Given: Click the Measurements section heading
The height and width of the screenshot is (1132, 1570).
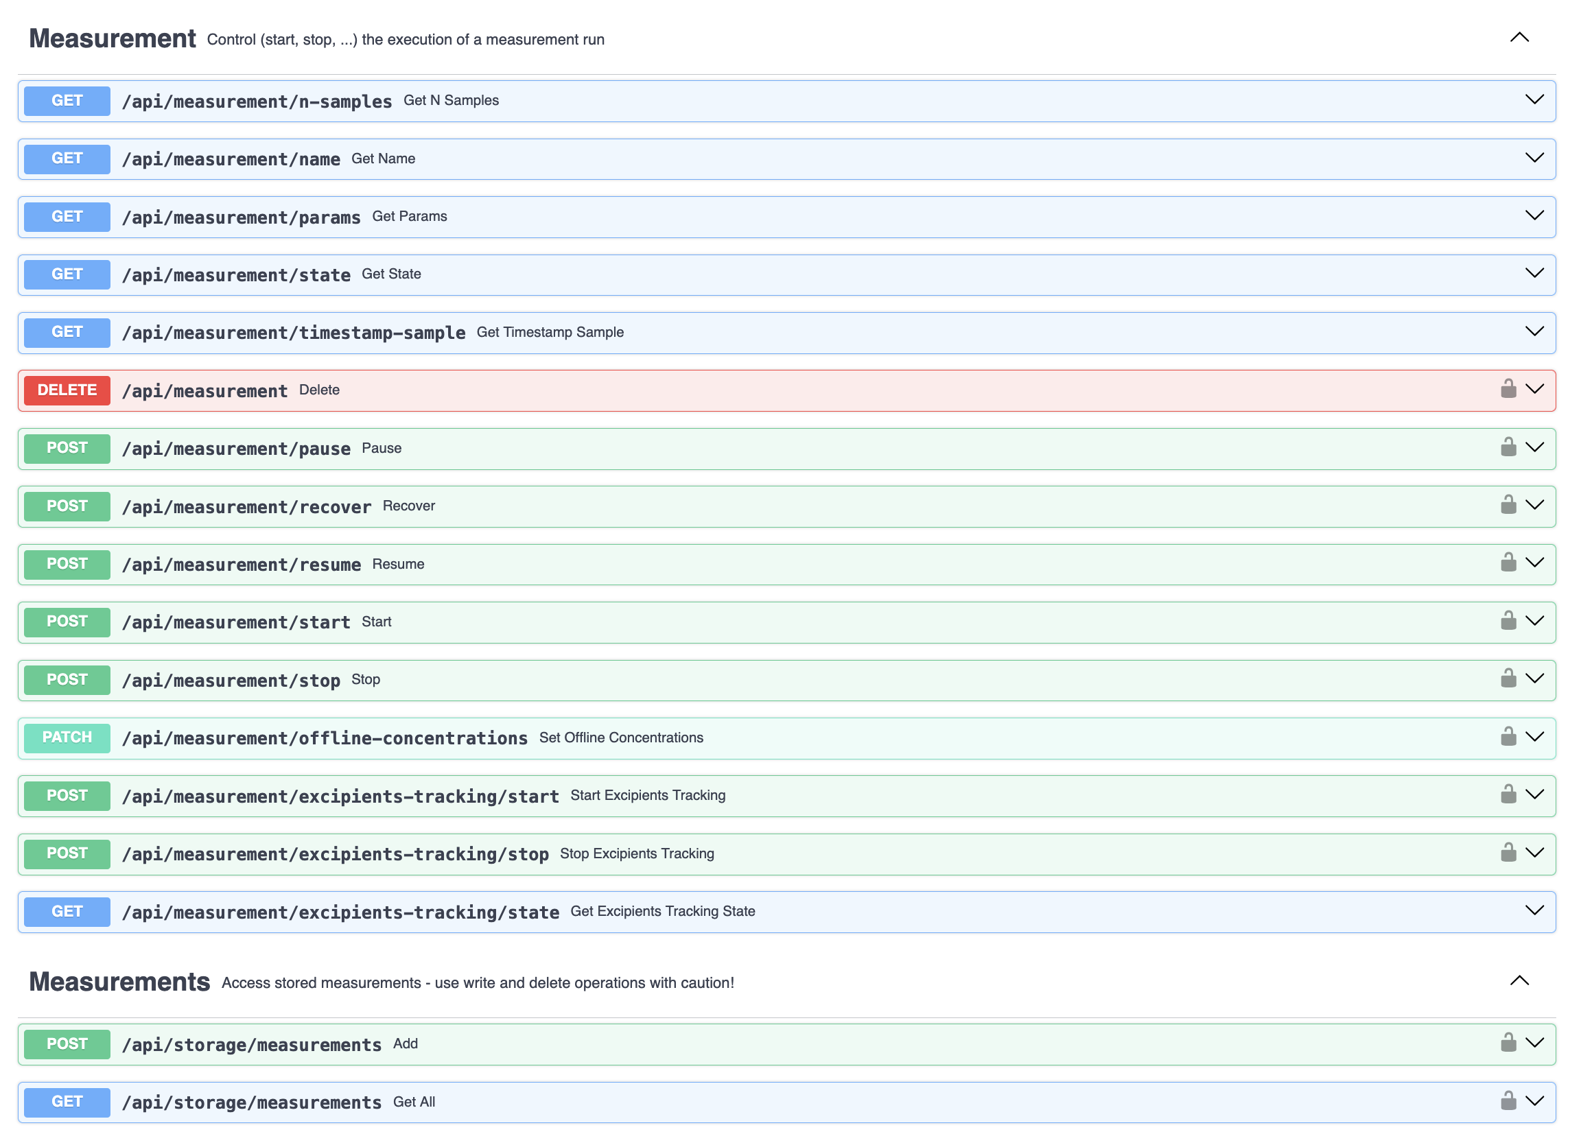Looking at the screenshot, I should 119,981.
